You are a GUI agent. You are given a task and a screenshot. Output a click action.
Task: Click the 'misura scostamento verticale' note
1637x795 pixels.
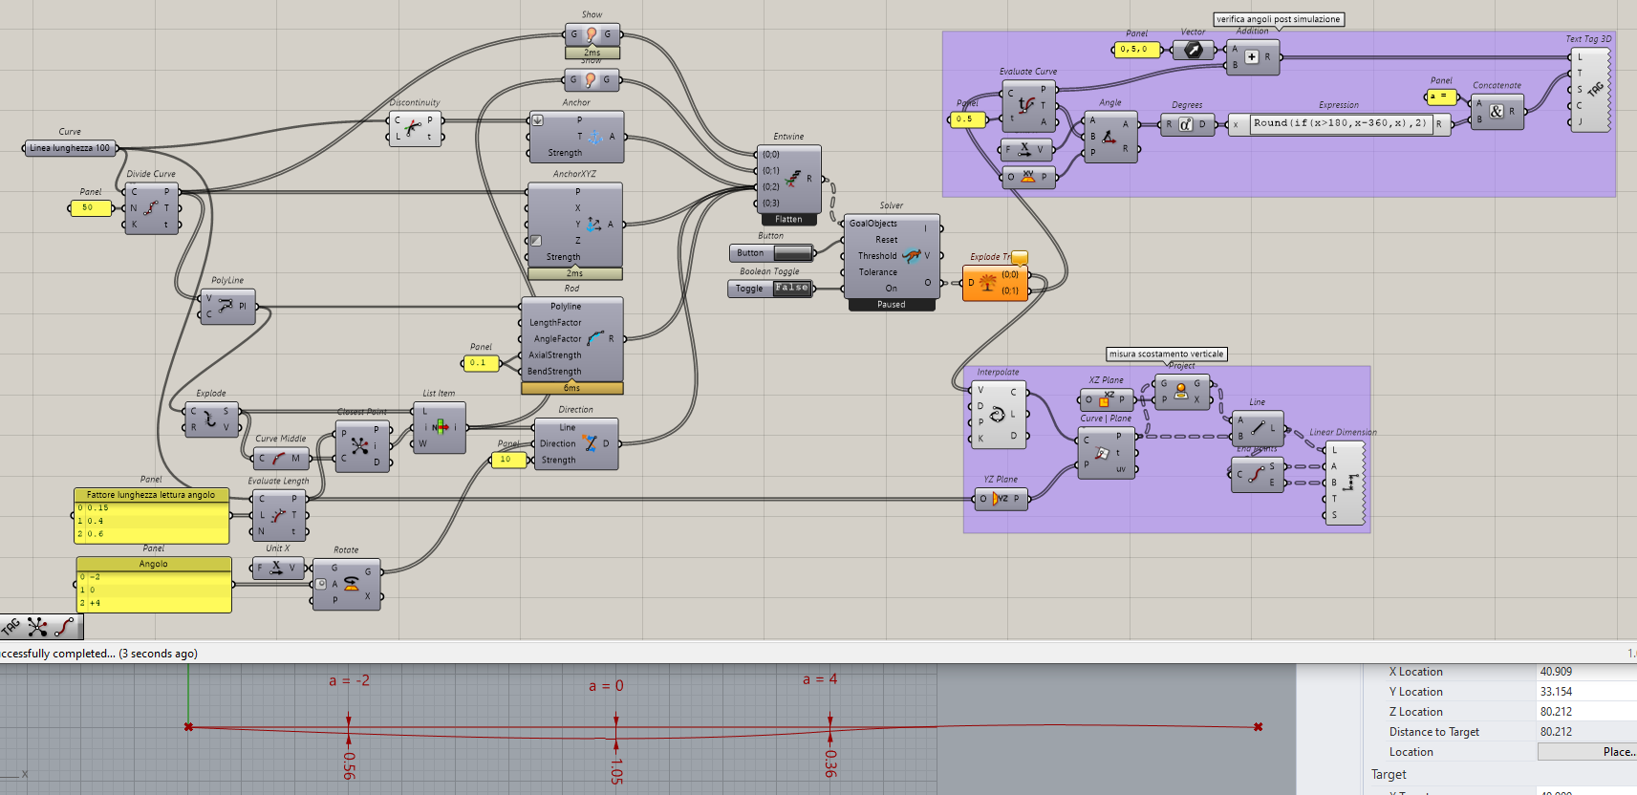click(x=1166, y=354)
